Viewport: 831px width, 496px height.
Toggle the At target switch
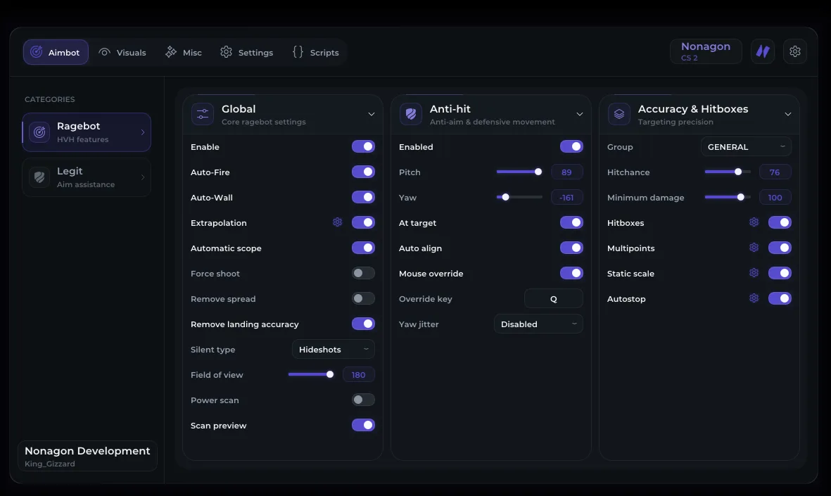coord(571,222)
